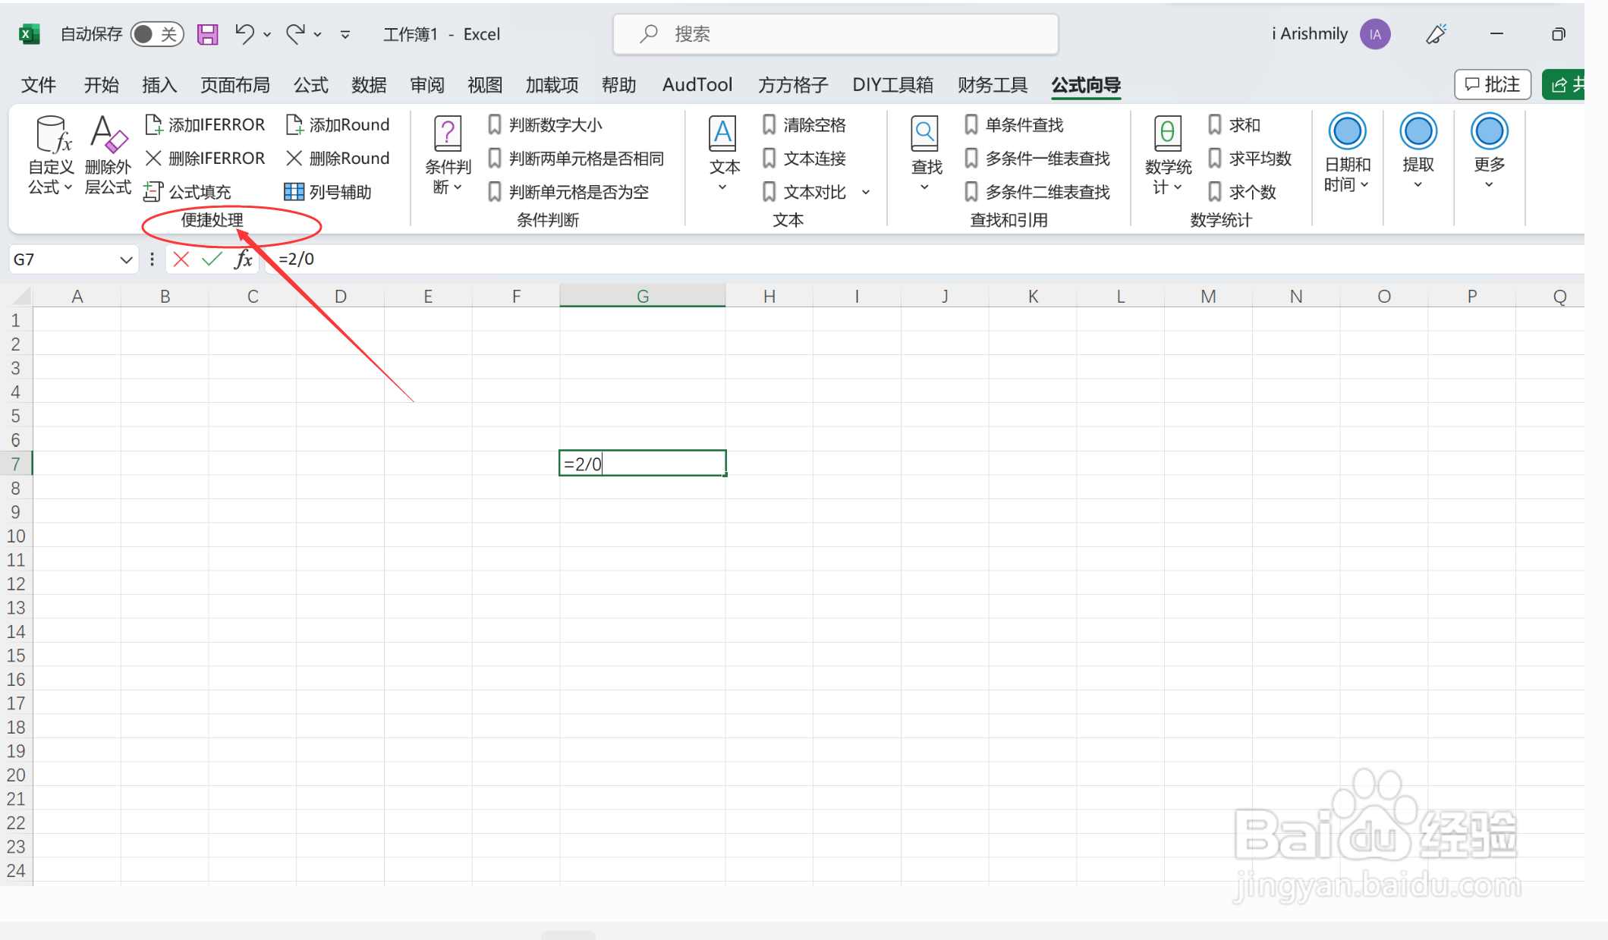Switch to the 公式 tab

(x=311, y=85)
